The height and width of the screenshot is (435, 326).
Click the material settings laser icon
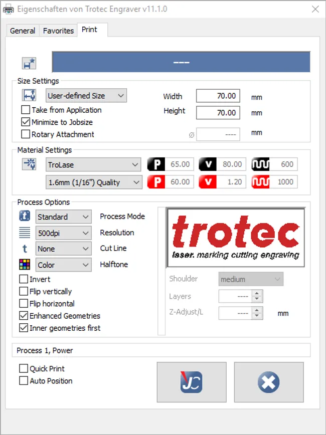pyautogui.click(x=29, y=164)
